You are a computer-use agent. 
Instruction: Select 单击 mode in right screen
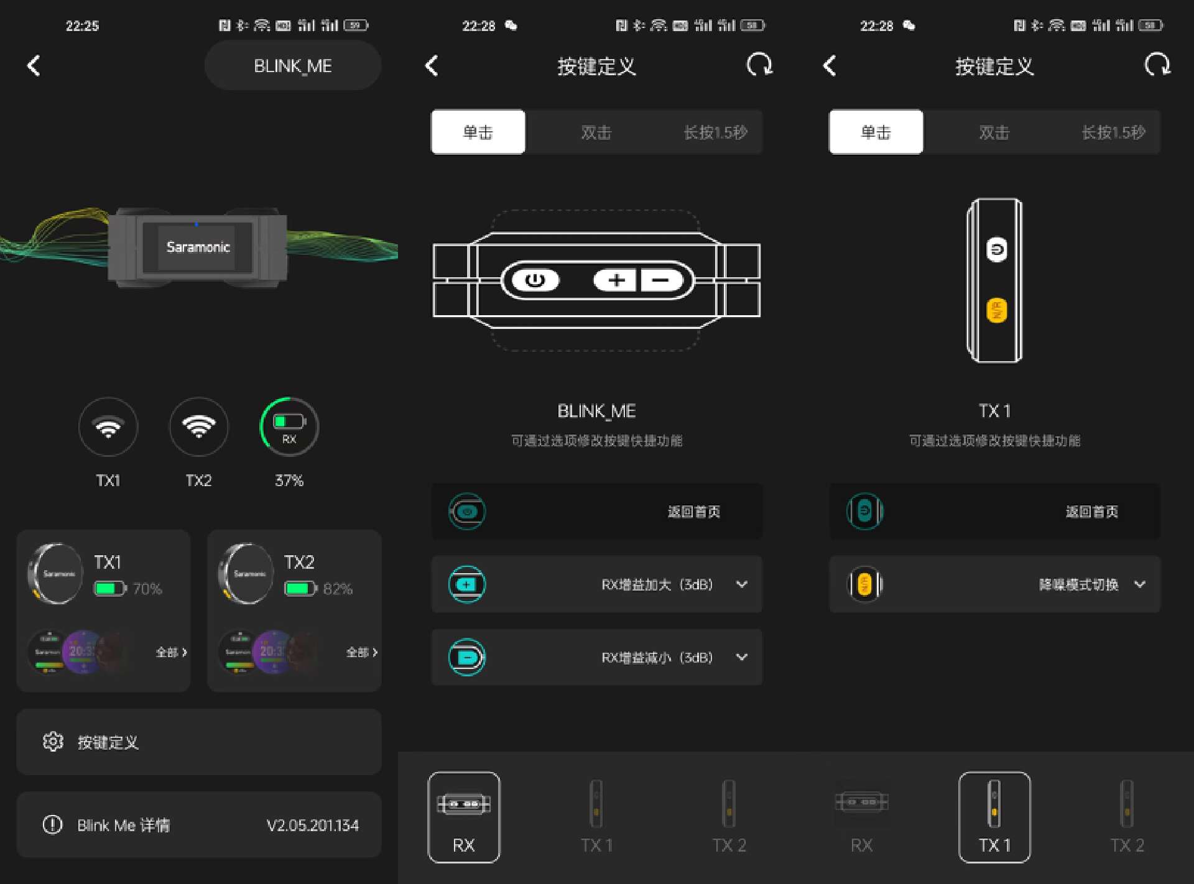876,132
